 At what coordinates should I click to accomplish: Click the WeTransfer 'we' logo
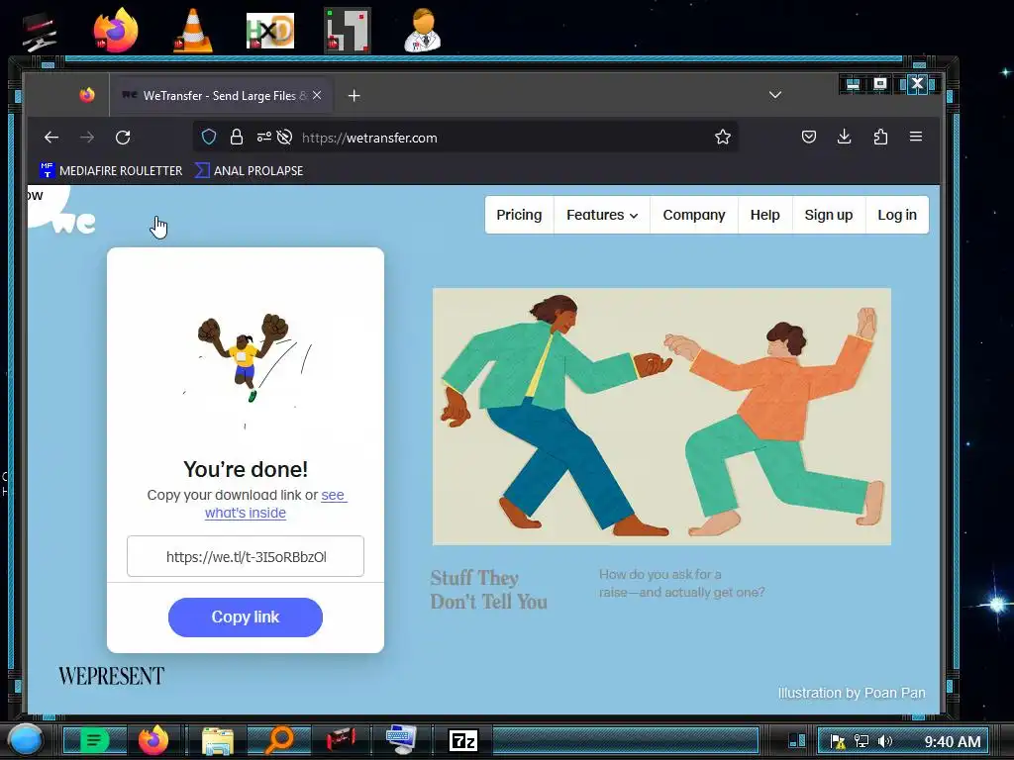pos(74,223)
